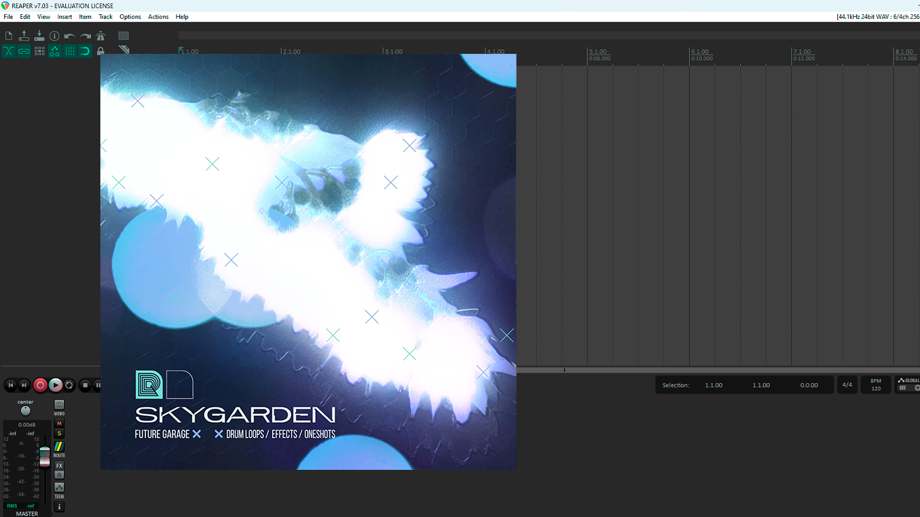Viewport: 920px width, 517px height.
Task: Click the master track info icon
Action: click(59, 507)
